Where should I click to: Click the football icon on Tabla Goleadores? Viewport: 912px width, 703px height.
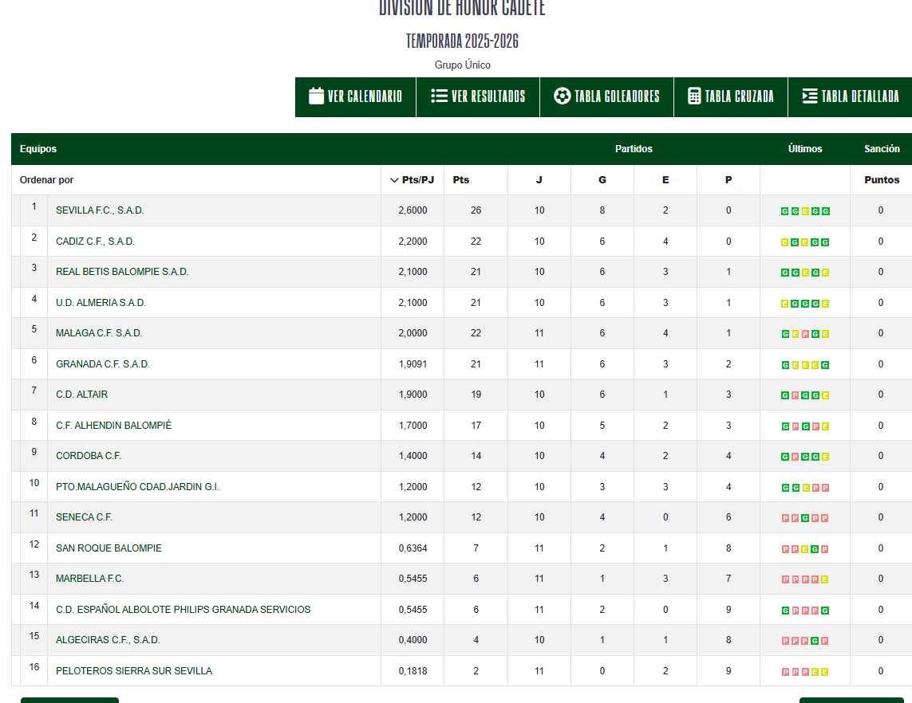pos(562,96)
